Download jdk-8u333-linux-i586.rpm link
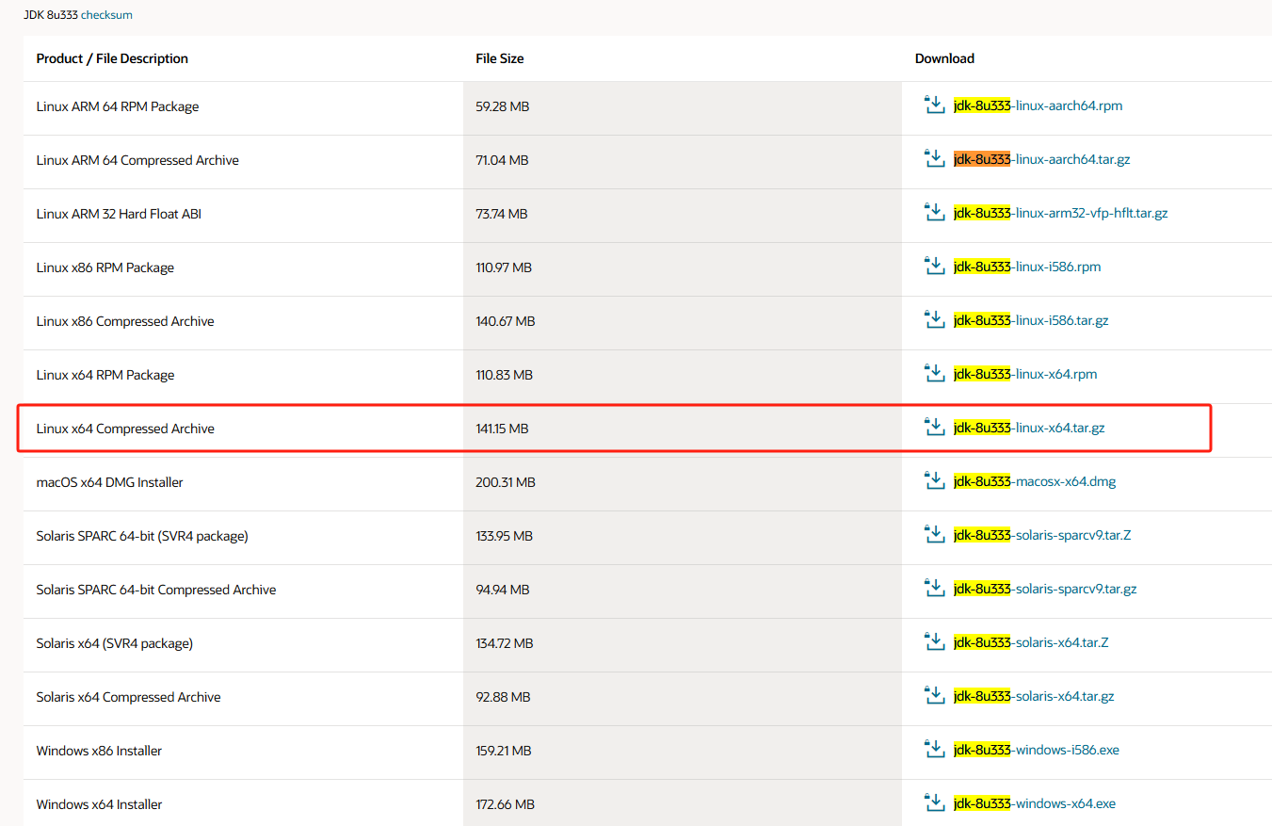1272x826 pixels. (x=1027, y=267)
